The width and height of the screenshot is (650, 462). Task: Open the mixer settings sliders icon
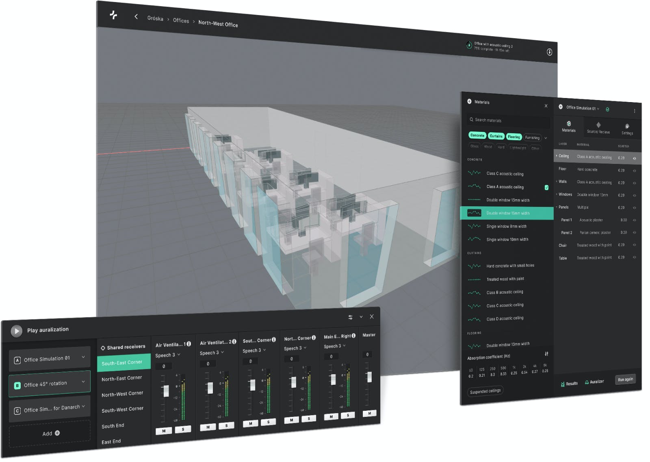(350, 317)
